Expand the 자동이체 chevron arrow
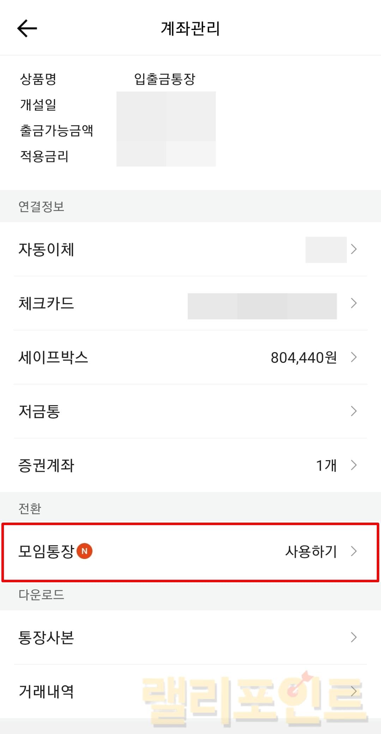Screen dimensions: 381x734 click(354, 249)
